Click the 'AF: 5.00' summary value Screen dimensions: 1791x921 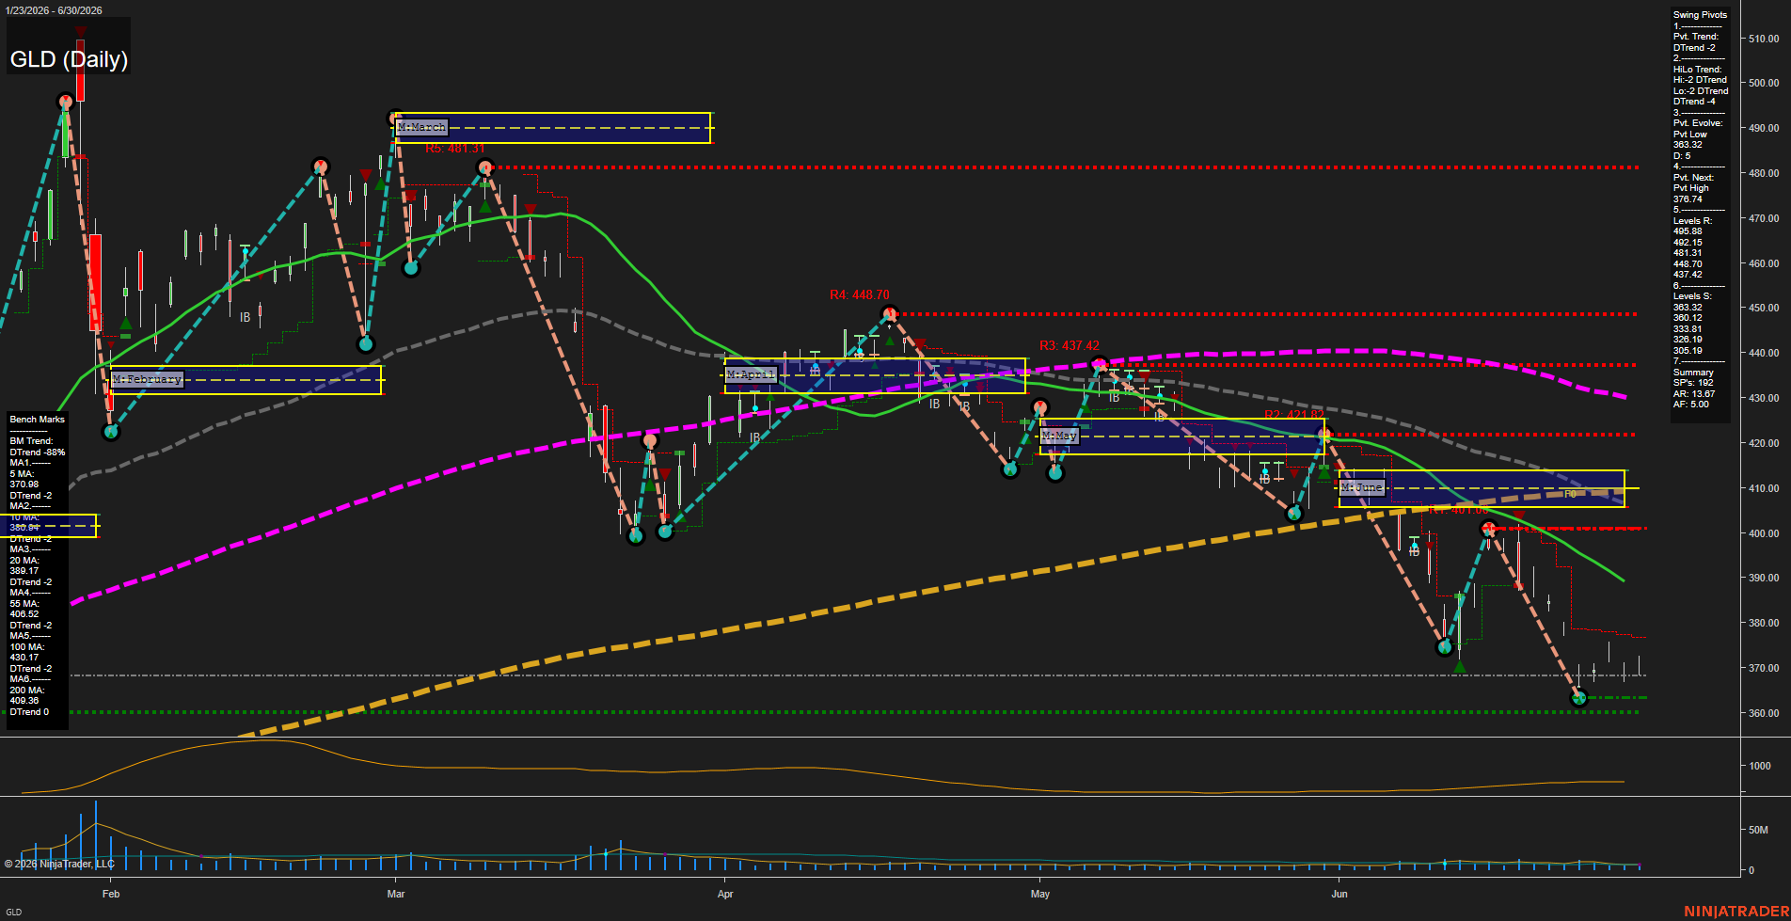(x=1691, y=405)
